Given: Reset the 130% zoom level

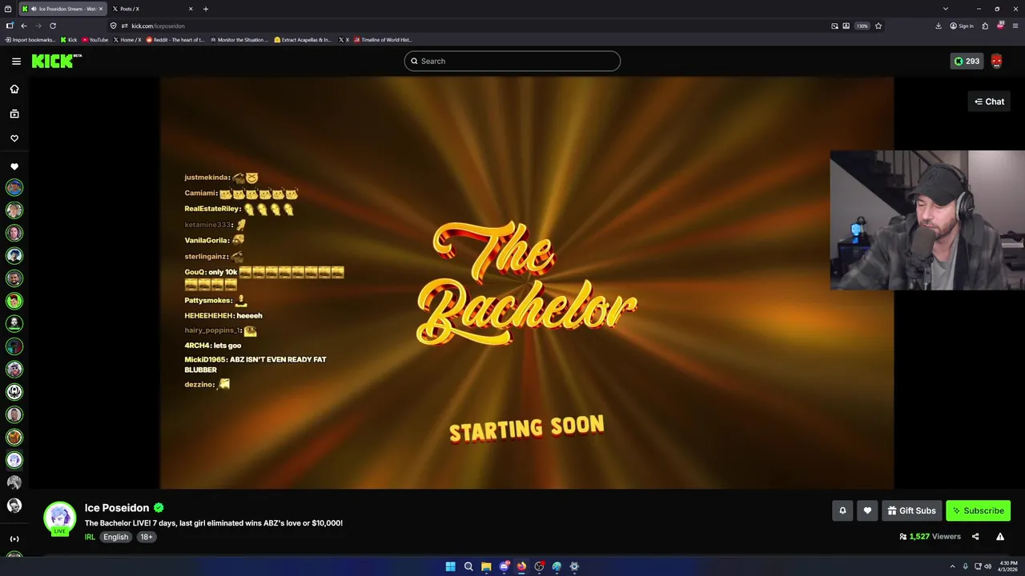Looking at the screenshot, I should tap(862, 26).
